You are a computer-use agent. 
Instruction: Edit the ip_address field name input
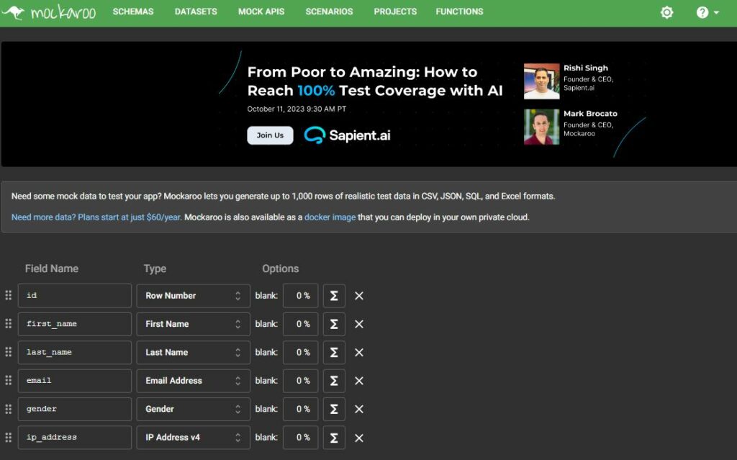(x=75, y=438)
